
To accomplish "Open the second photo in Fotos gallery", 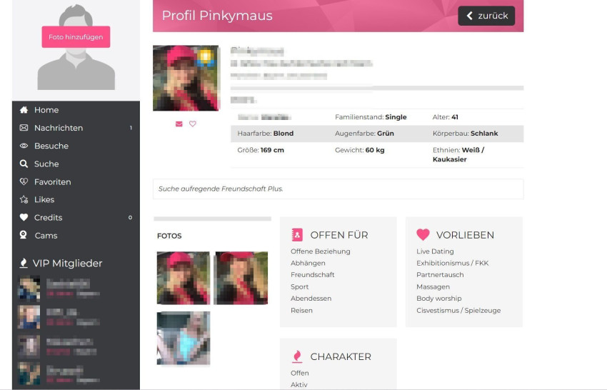I will click(x=241, y=278).
